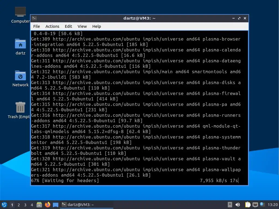Click the '7,955 kB/s 17s' download speed text
Image resolution: width=279 pixels, height=209 pixels.
click(x=219, y=181)
